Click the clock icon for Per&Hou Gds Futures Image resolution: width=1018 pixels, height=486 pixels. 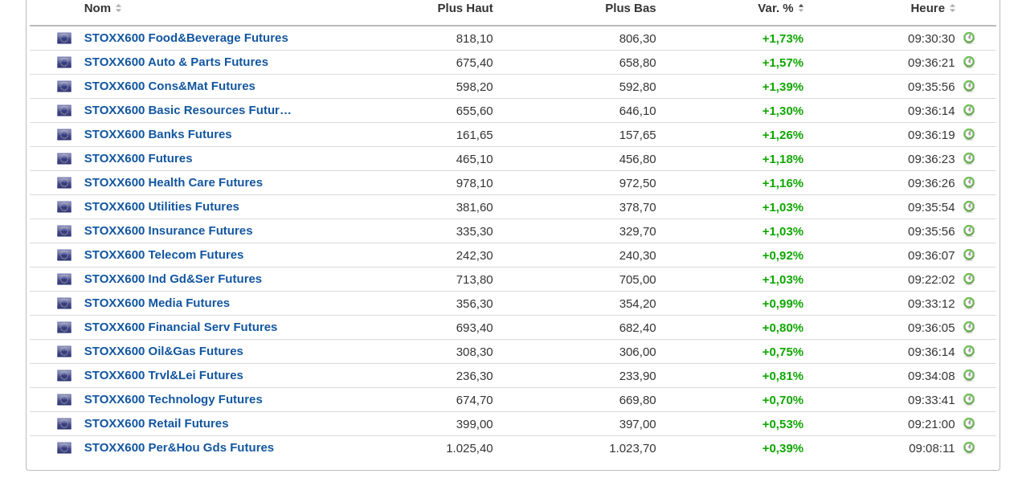point(969,447)
